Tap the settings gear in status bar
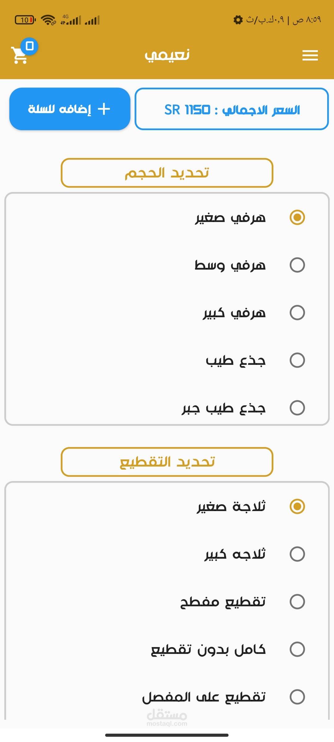334x742 pixels. coord(238,20)
